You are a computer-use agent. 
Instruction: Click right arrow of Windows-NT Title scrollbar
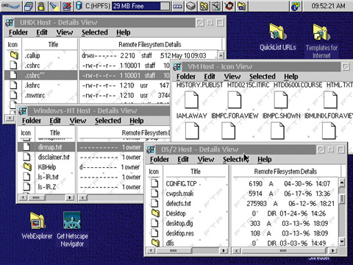pos(70,197)
